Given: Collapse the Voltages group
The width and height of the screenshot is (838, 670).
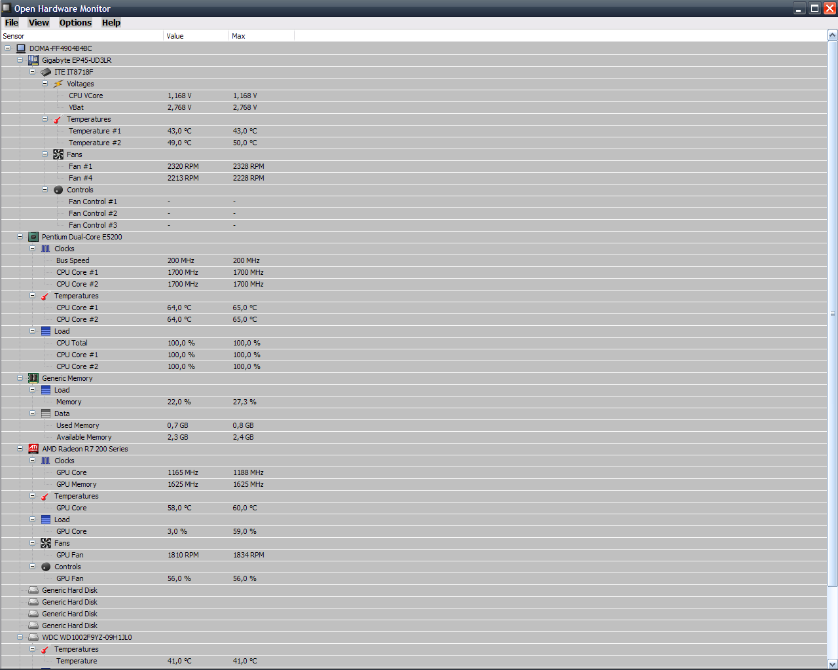Looking at the screenshot, I should pyautogui.click(x=45, y=83).
